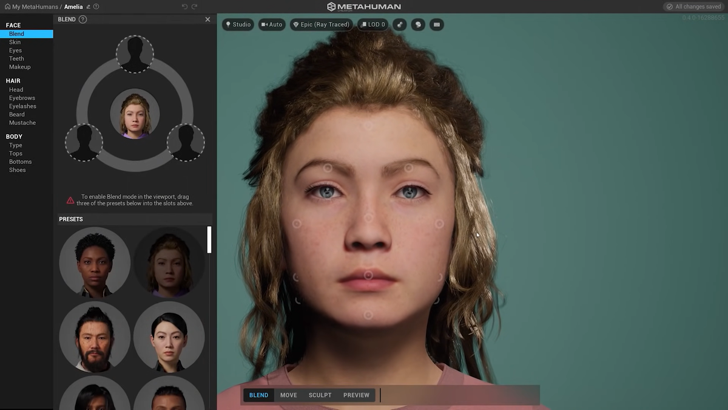Open the Teeth settings

click(x=16, y=59)
